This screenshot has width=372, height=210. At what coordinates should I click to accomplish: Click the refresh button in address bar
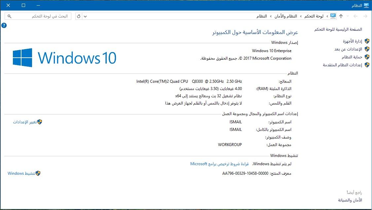coord(79,16)
